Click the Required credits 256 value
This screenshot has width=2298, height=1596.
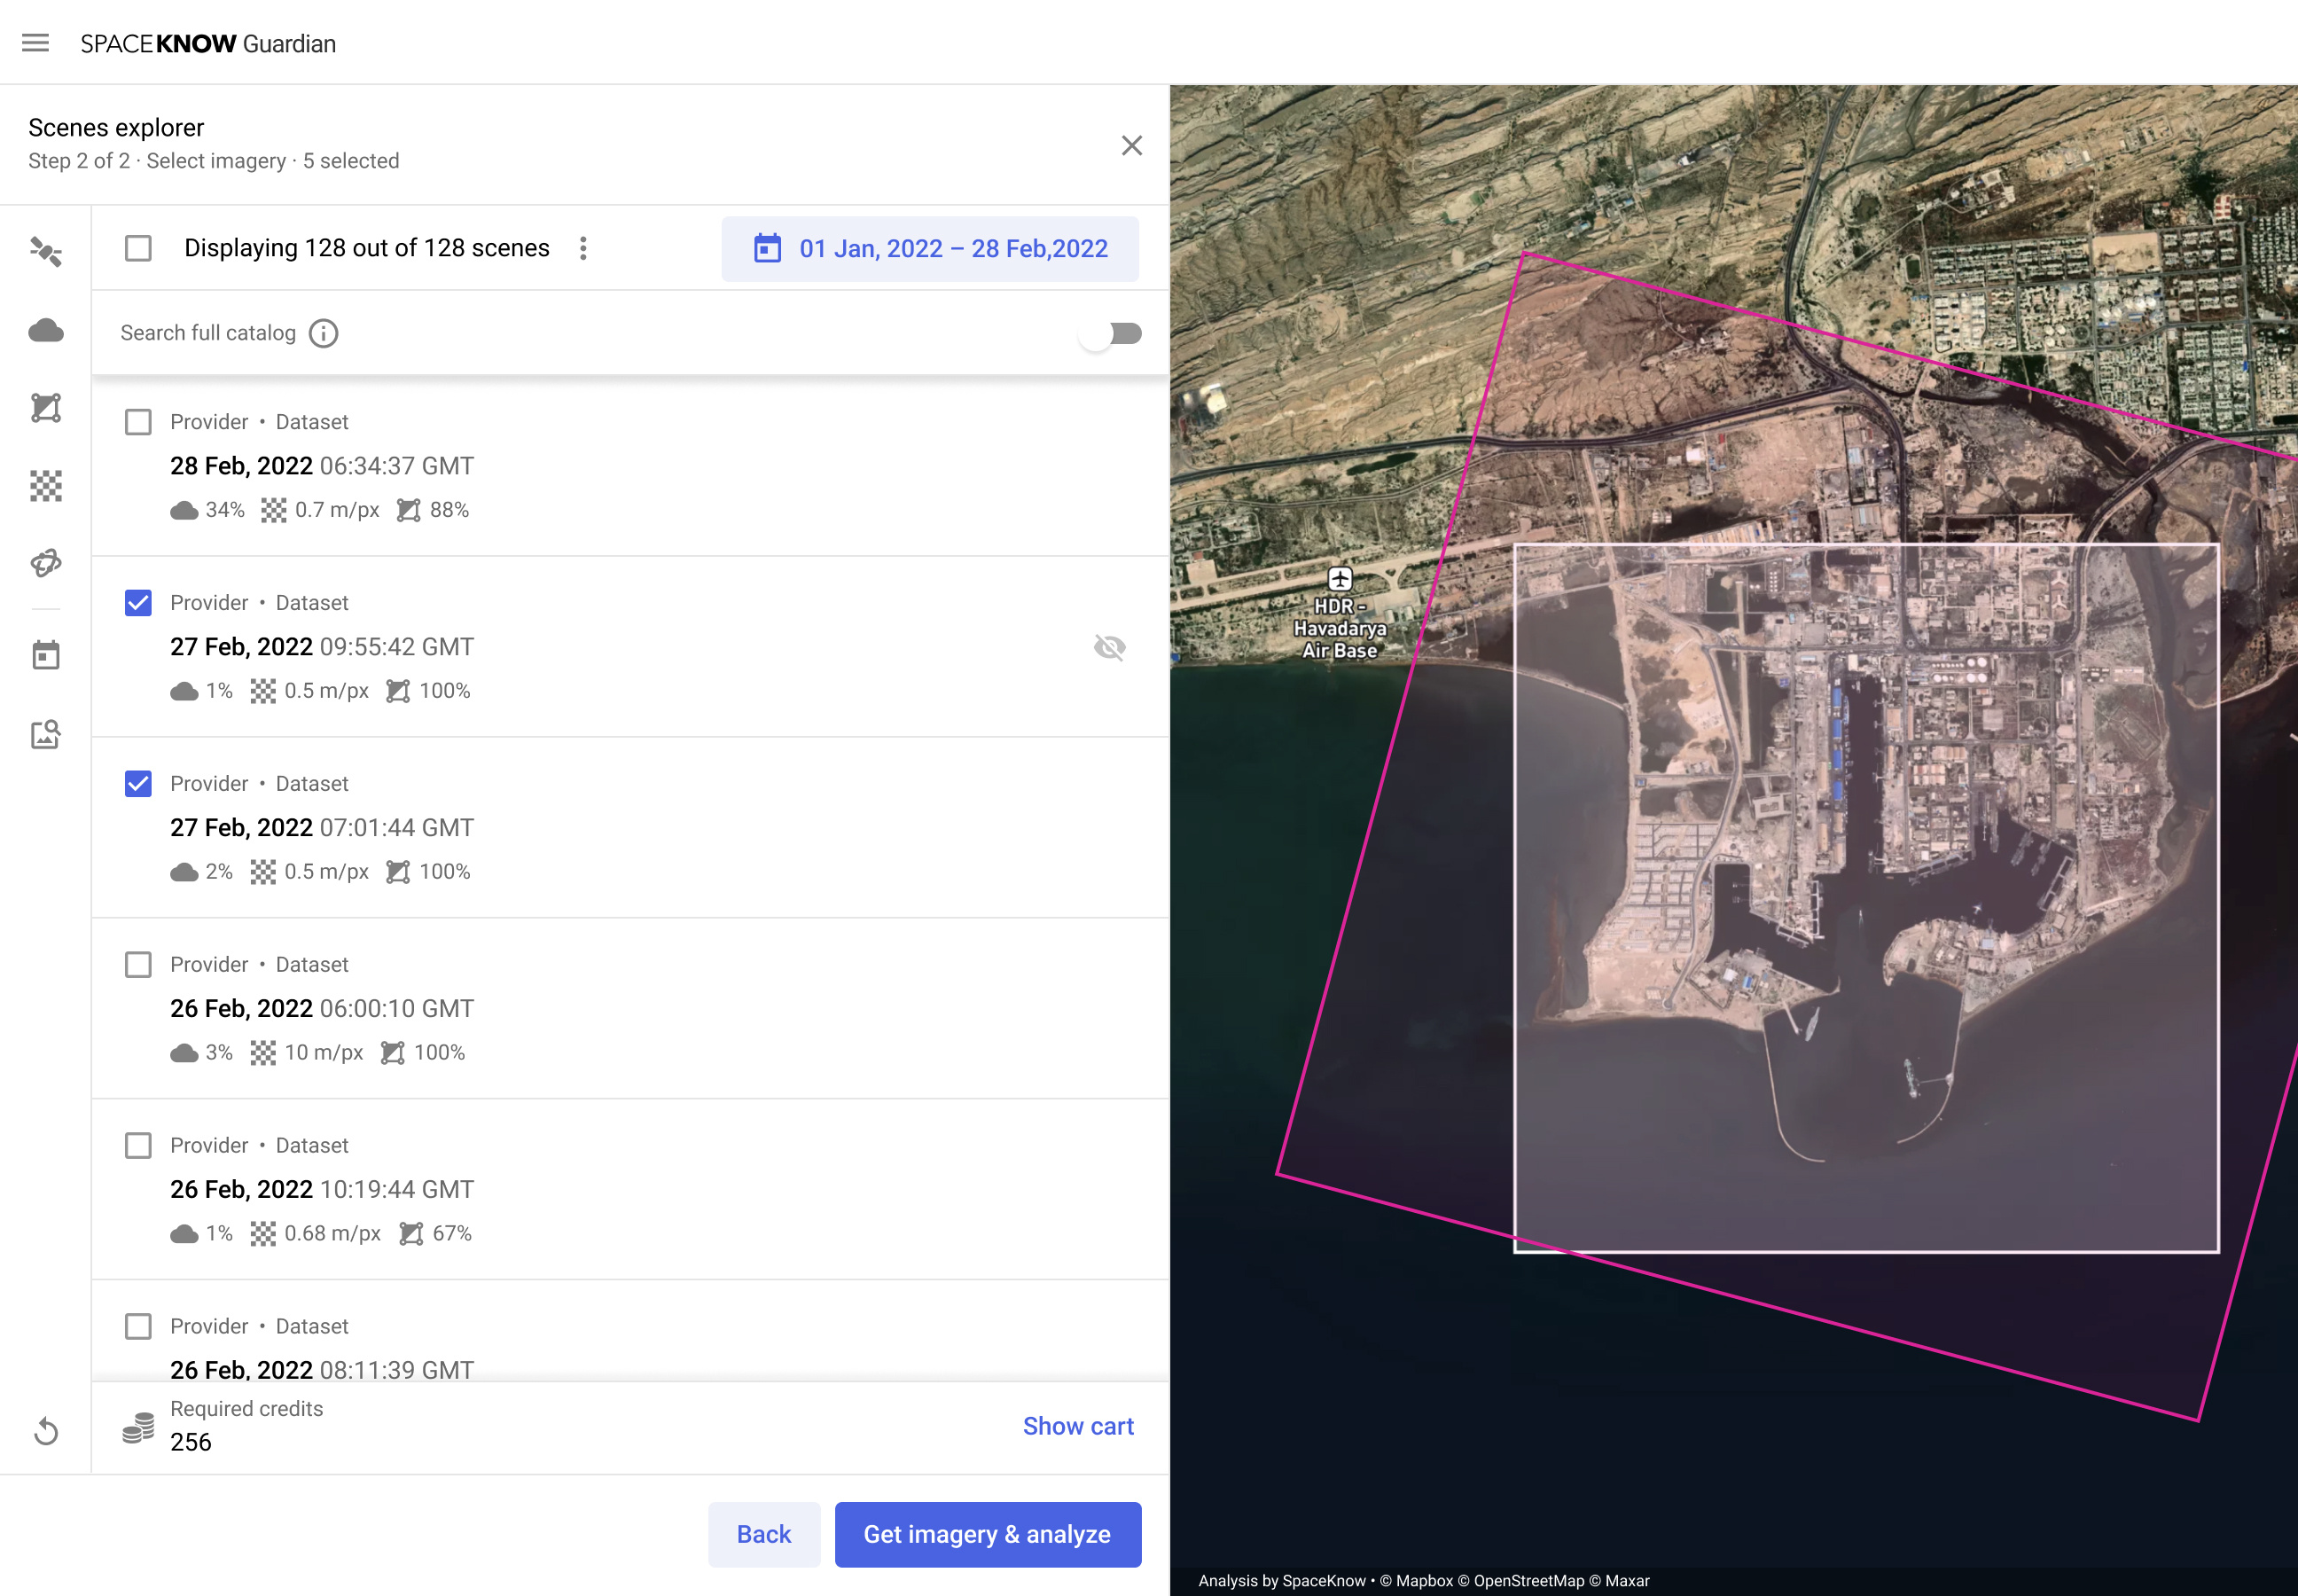191,1442
